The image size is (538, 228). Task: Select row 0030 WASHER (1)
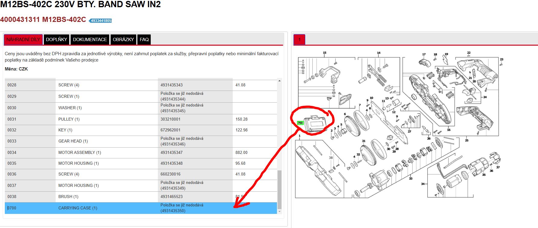pyautogui.click(x=141, y=108)
